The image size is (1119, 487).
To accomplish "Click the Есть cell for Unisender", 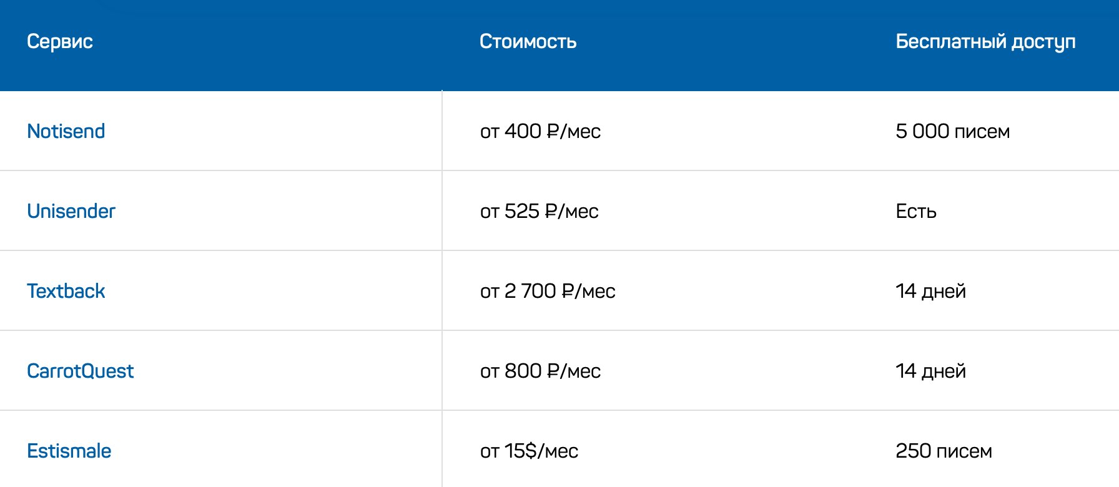I will click(916, 211).
